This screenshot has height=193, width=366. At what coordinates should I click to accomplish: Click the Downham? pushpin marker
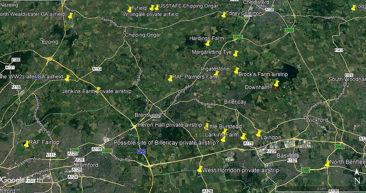[x=276, y=84]
